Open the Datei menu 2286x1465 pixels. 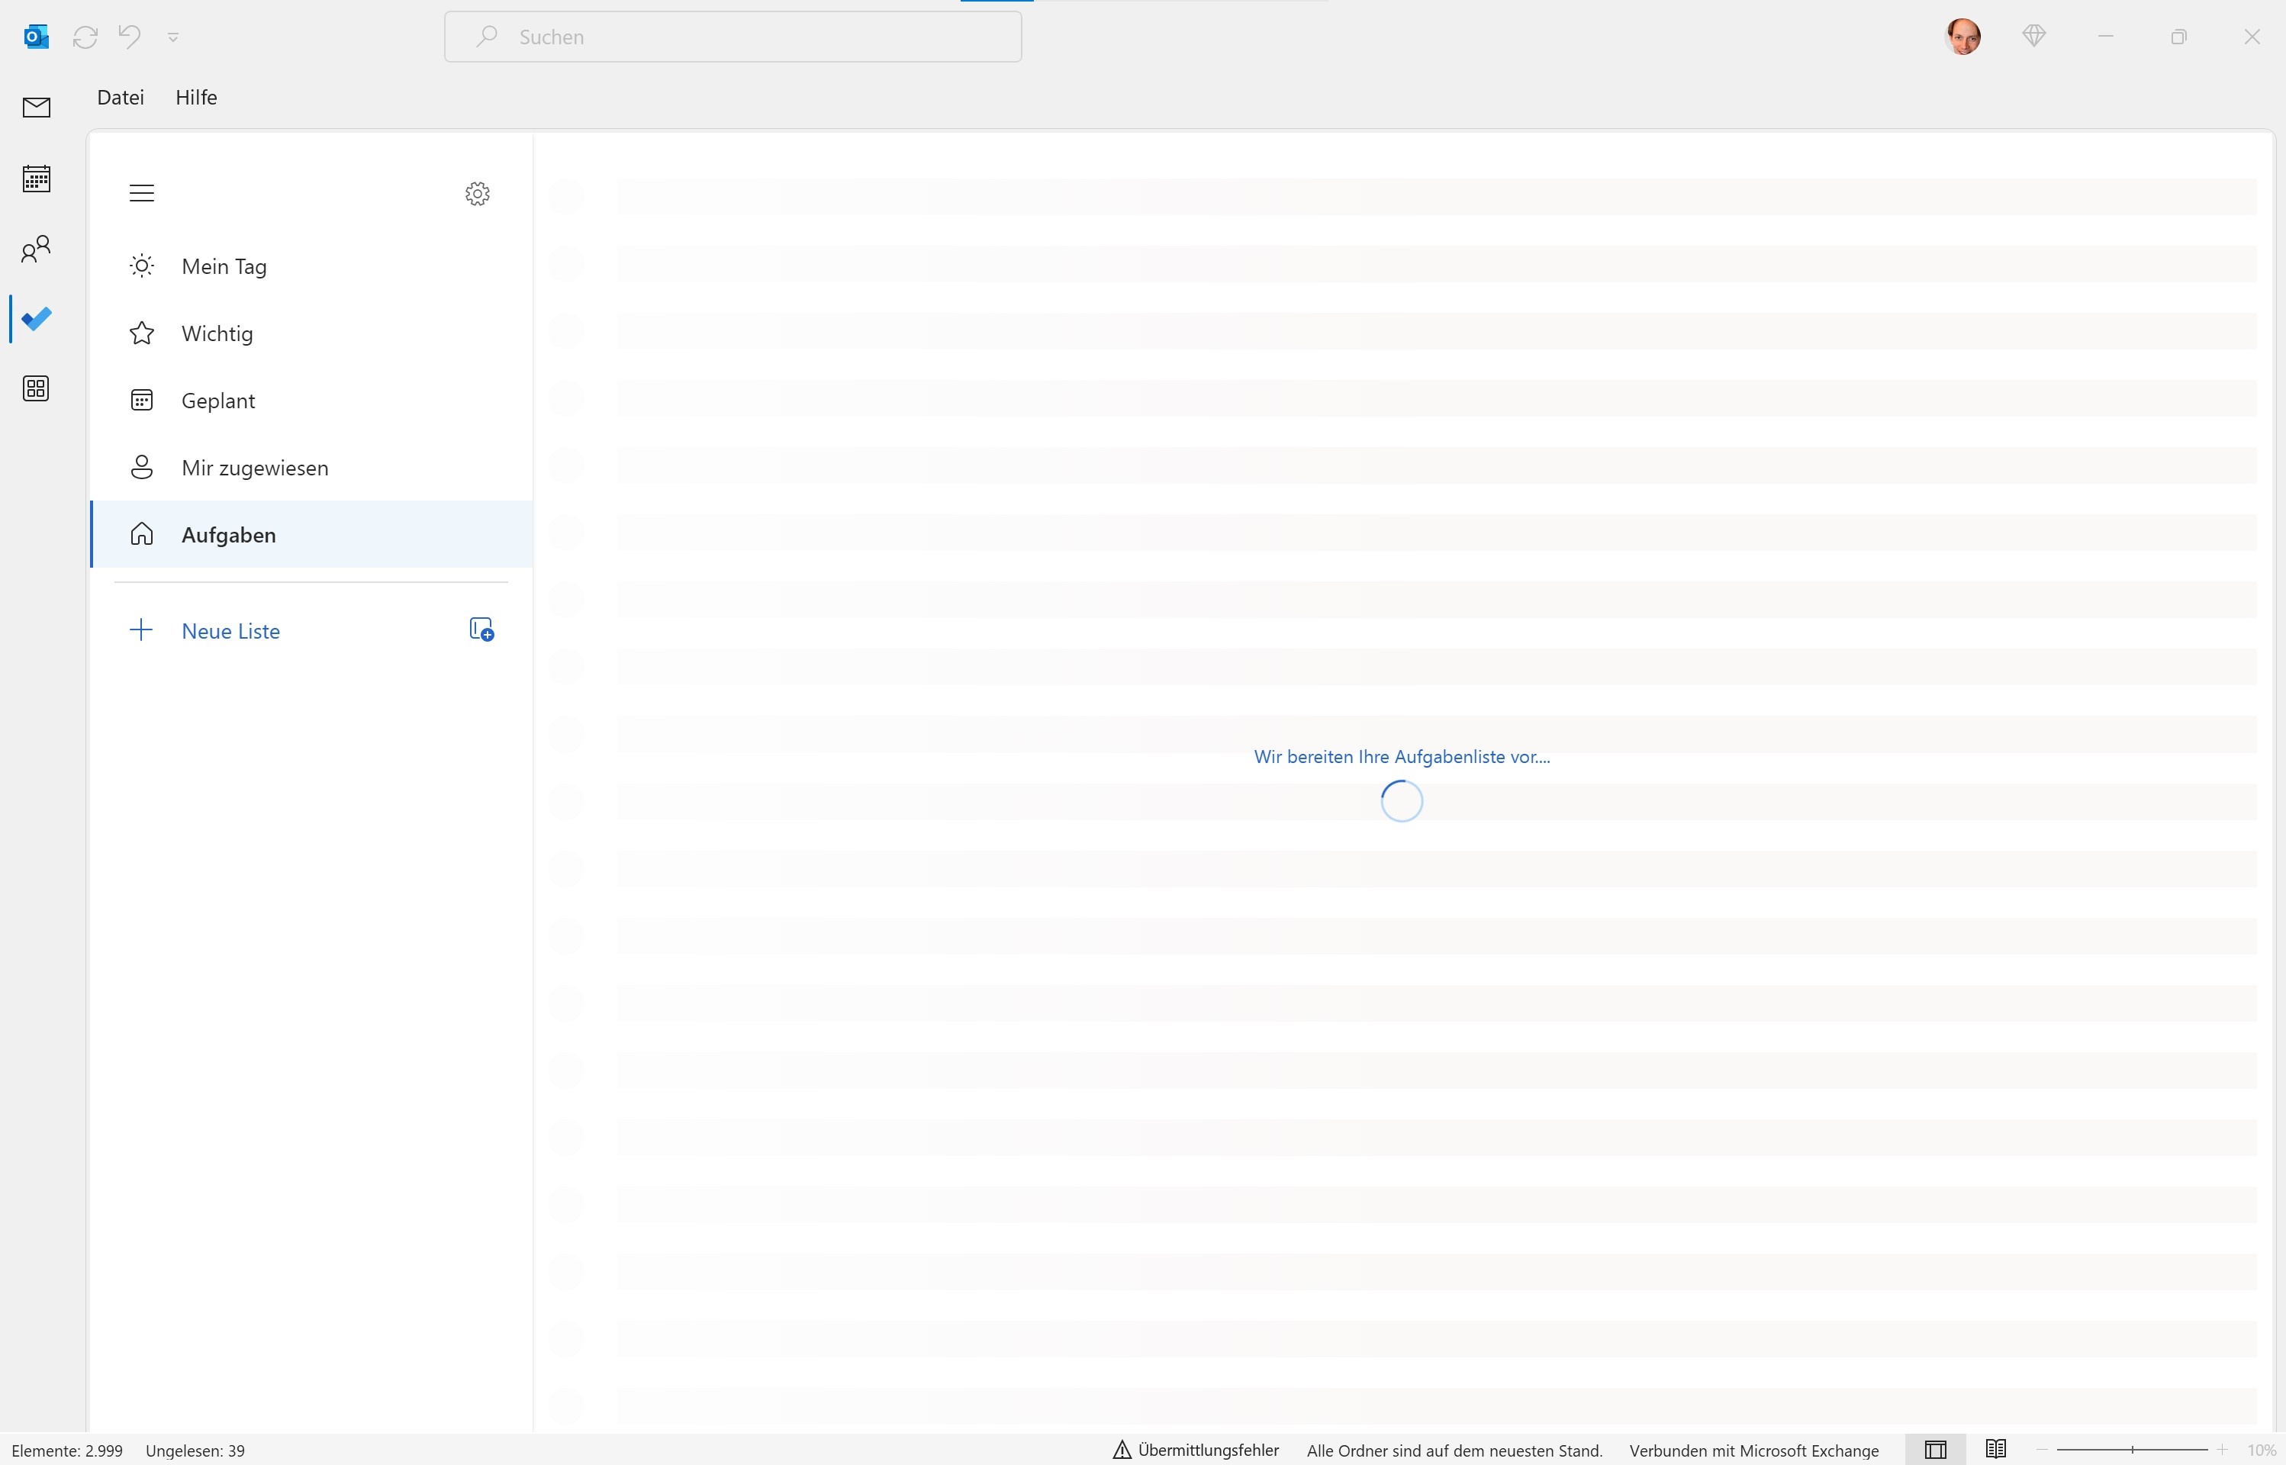[x=121, y=97]
